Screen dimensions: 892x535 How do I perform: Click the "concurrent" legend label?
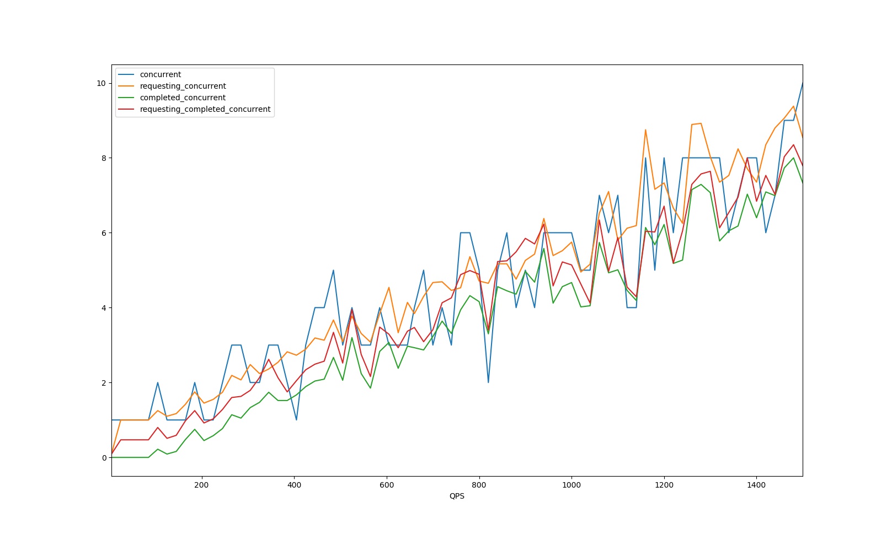coord(160,74)
